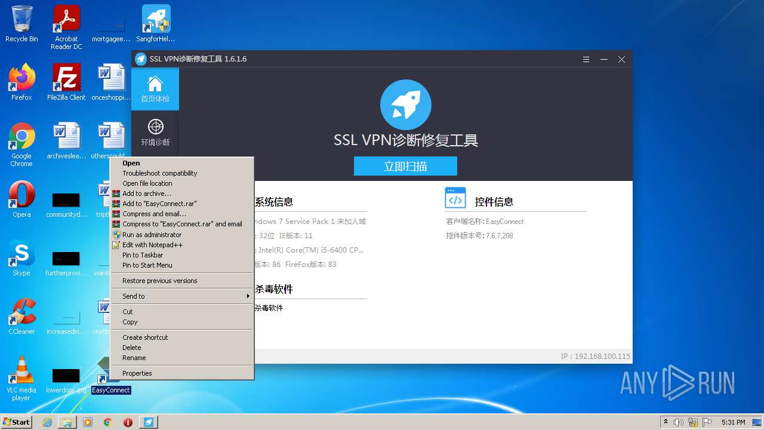Switch to the 环境诊断 sidebar tab
Image resolution: width=764 pixels, height=430 pixels.
155,133
